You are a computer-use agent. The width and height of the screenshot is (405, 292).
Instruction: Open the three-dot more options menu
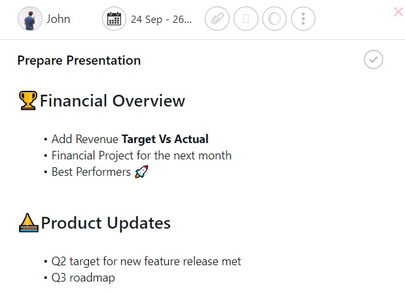(x=303, y=19)
